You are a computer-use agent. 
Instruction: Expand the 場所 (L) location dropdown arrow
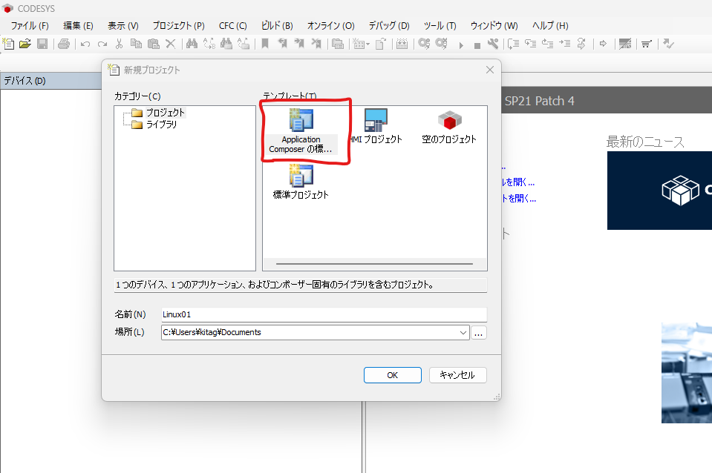[463, 332]
